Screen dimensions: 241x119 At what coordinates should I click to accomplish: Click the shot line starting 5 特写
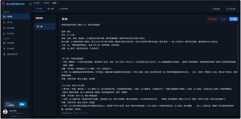(148, 107)
